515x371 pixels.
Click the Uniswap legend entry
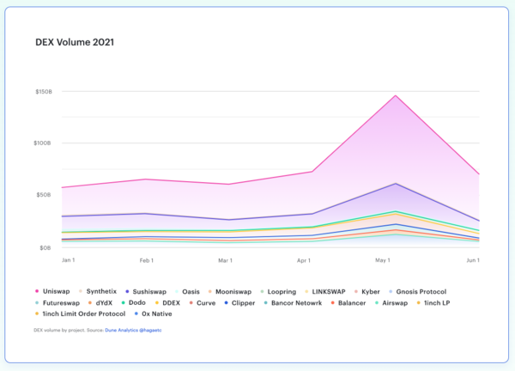[x=52, y=291]
